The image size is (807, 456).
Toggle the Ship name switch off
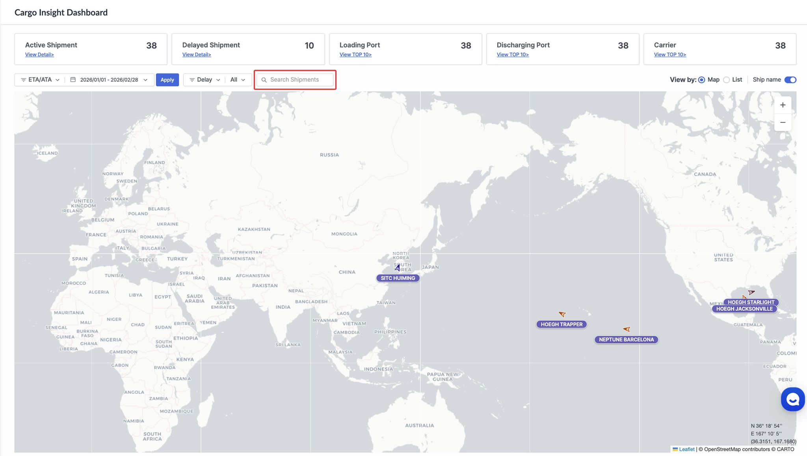[790, 80]
